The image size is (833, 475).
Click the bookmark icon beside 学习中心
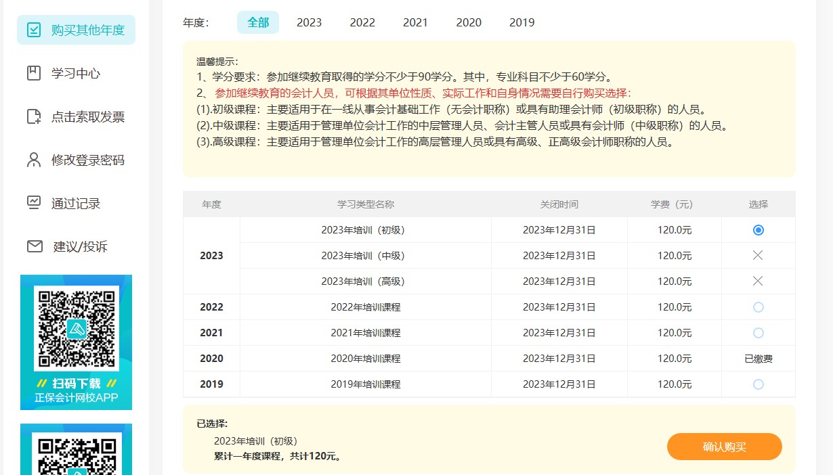coord(33,73)
